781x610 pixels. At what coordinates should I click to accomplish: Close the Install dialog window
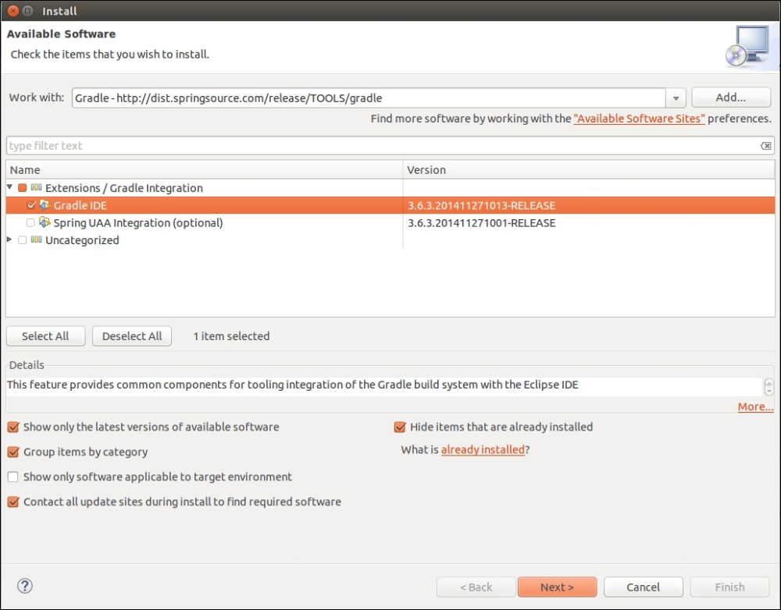point(13,10)
